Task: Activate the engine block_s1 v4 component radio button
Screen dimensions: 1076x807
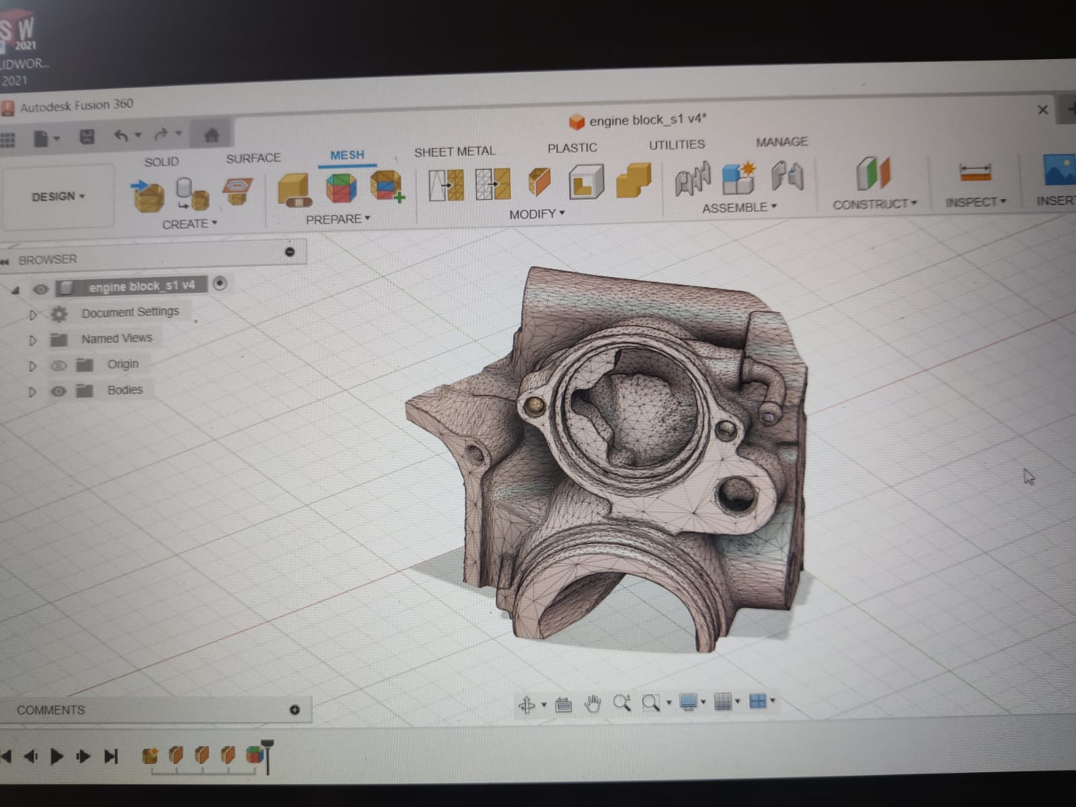Action: click(x=220, y=284)
